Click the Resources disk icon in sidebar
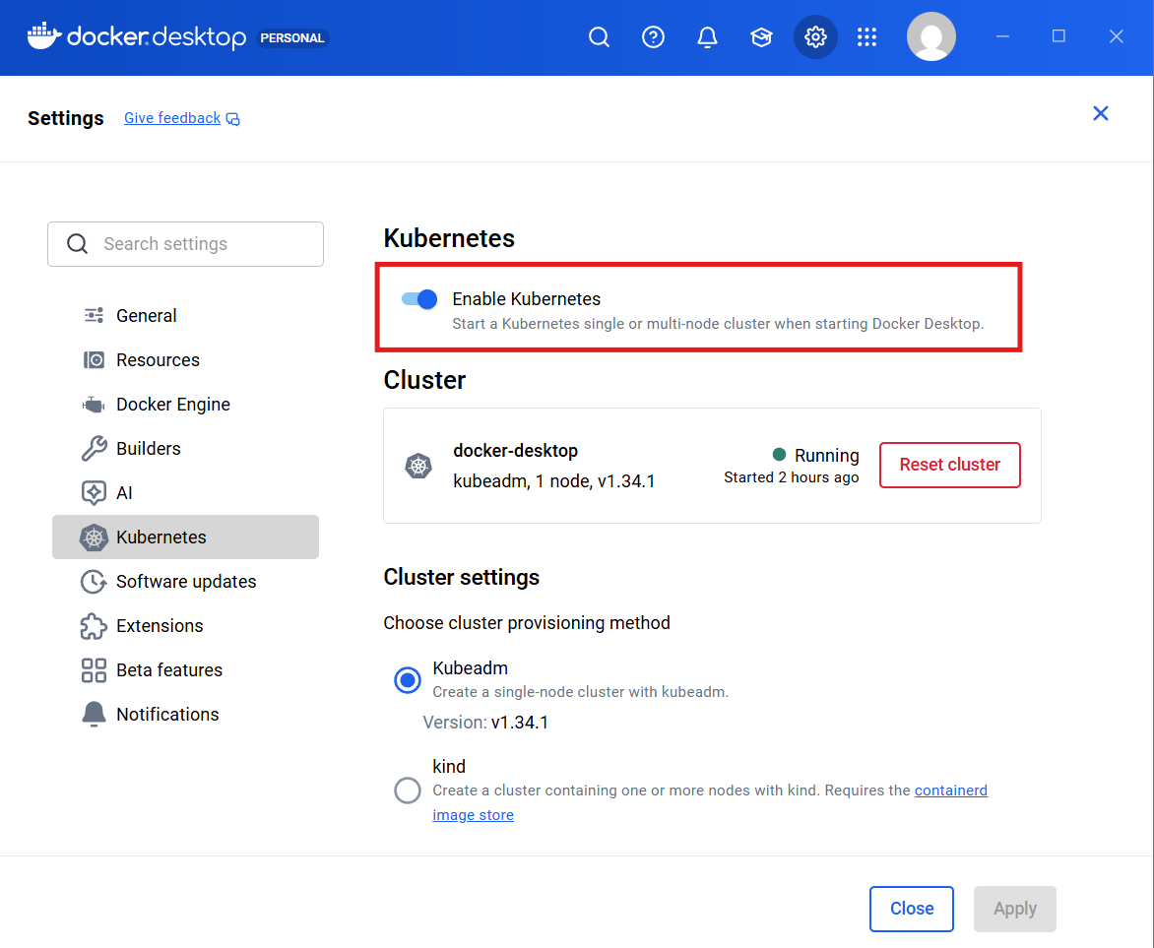1154x948 pixels. (x=94, y=360)
